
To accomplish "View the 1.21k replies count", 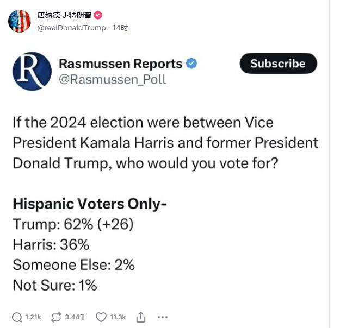I will (x=33, y=317).
